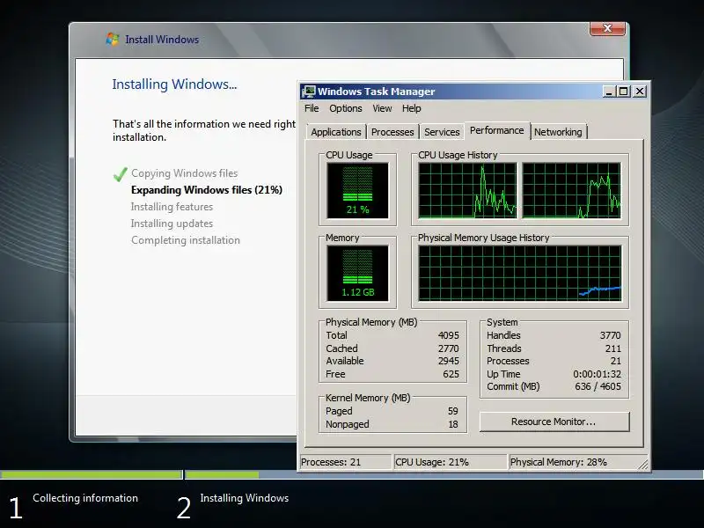
Task: Click the Collecting information progress bar
Action: (92, 474)
